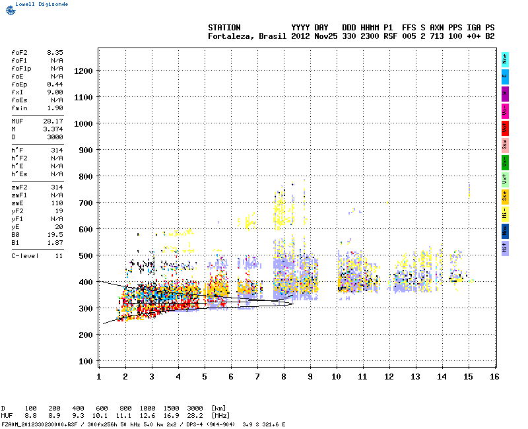Click the 16 MHz frequency axis label
Screen dimensions: 528x429
(x=494, y=377)
